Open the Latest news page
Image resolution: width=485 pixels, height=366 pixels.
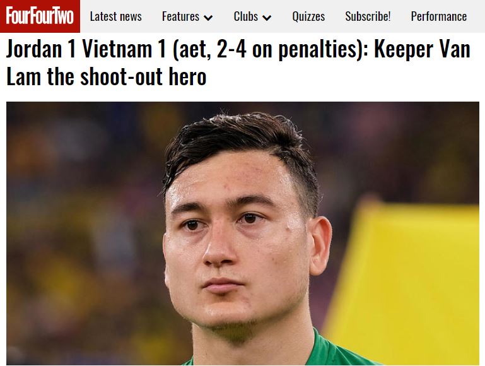point(115,16)
